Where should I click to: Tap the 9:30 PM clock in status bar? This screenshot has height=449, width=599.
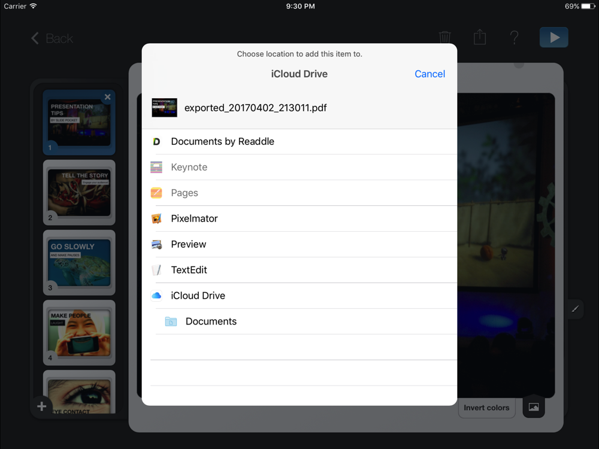coord(300,6)
